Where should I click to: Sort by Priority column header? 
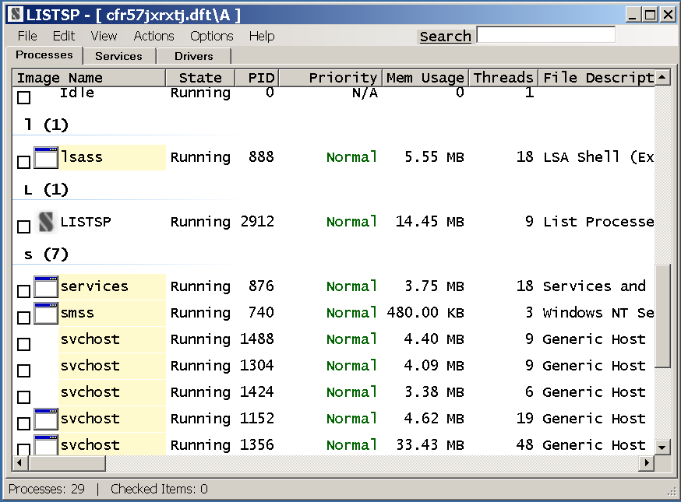coord(330,78)
